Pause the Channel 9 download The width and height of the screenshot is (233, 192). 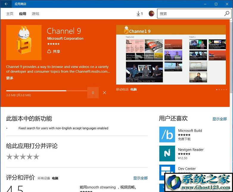(x=93, y=93)
